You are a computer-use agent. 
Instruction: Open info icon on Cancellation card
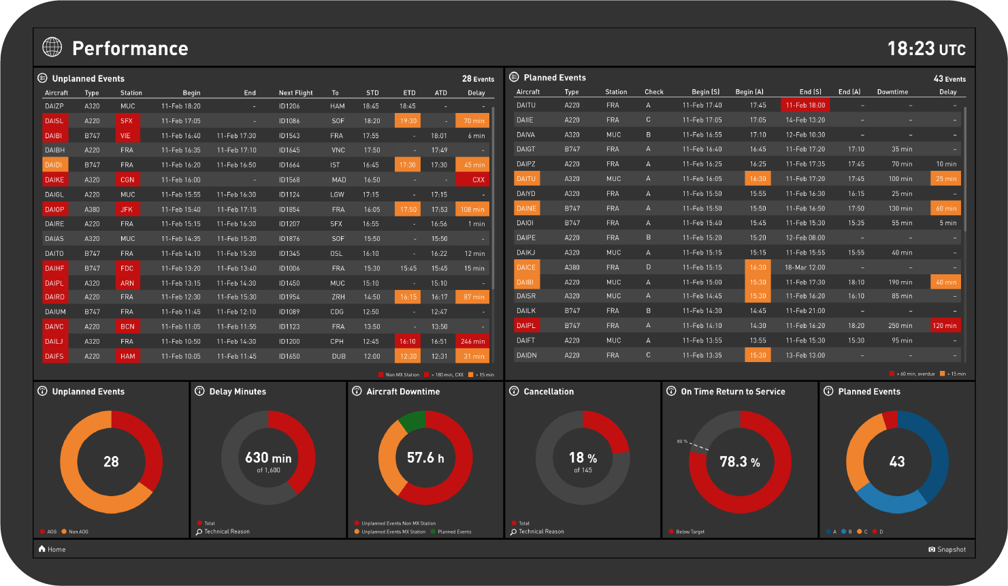point(514,391)
